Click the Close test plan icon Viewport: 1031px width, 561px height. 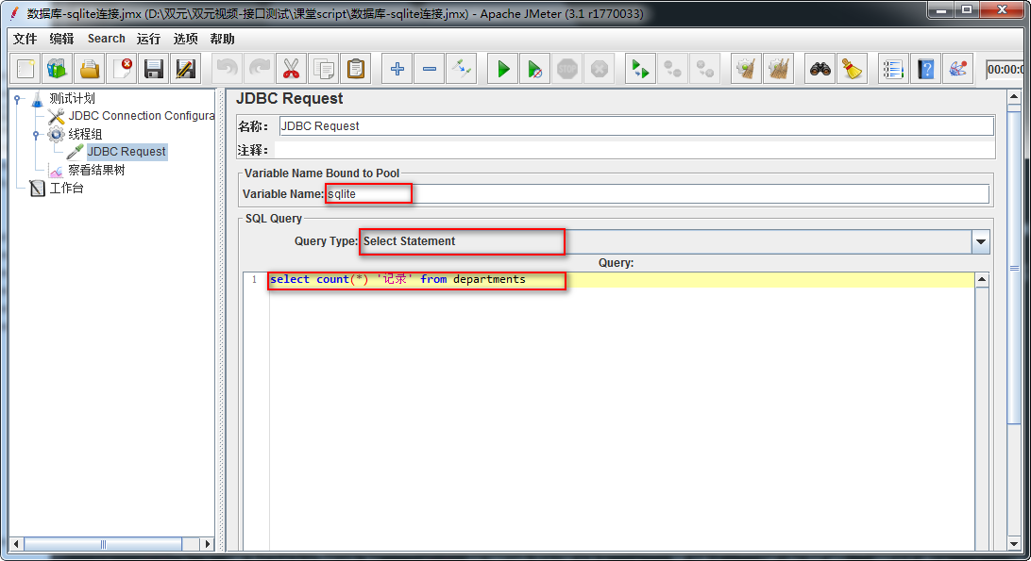click(122, 69)
